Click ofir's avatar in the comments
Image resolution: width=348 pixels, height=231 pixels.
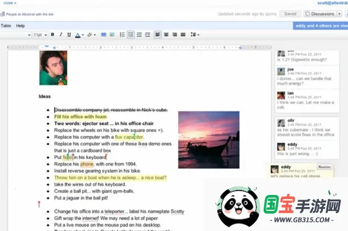point(281,123)
